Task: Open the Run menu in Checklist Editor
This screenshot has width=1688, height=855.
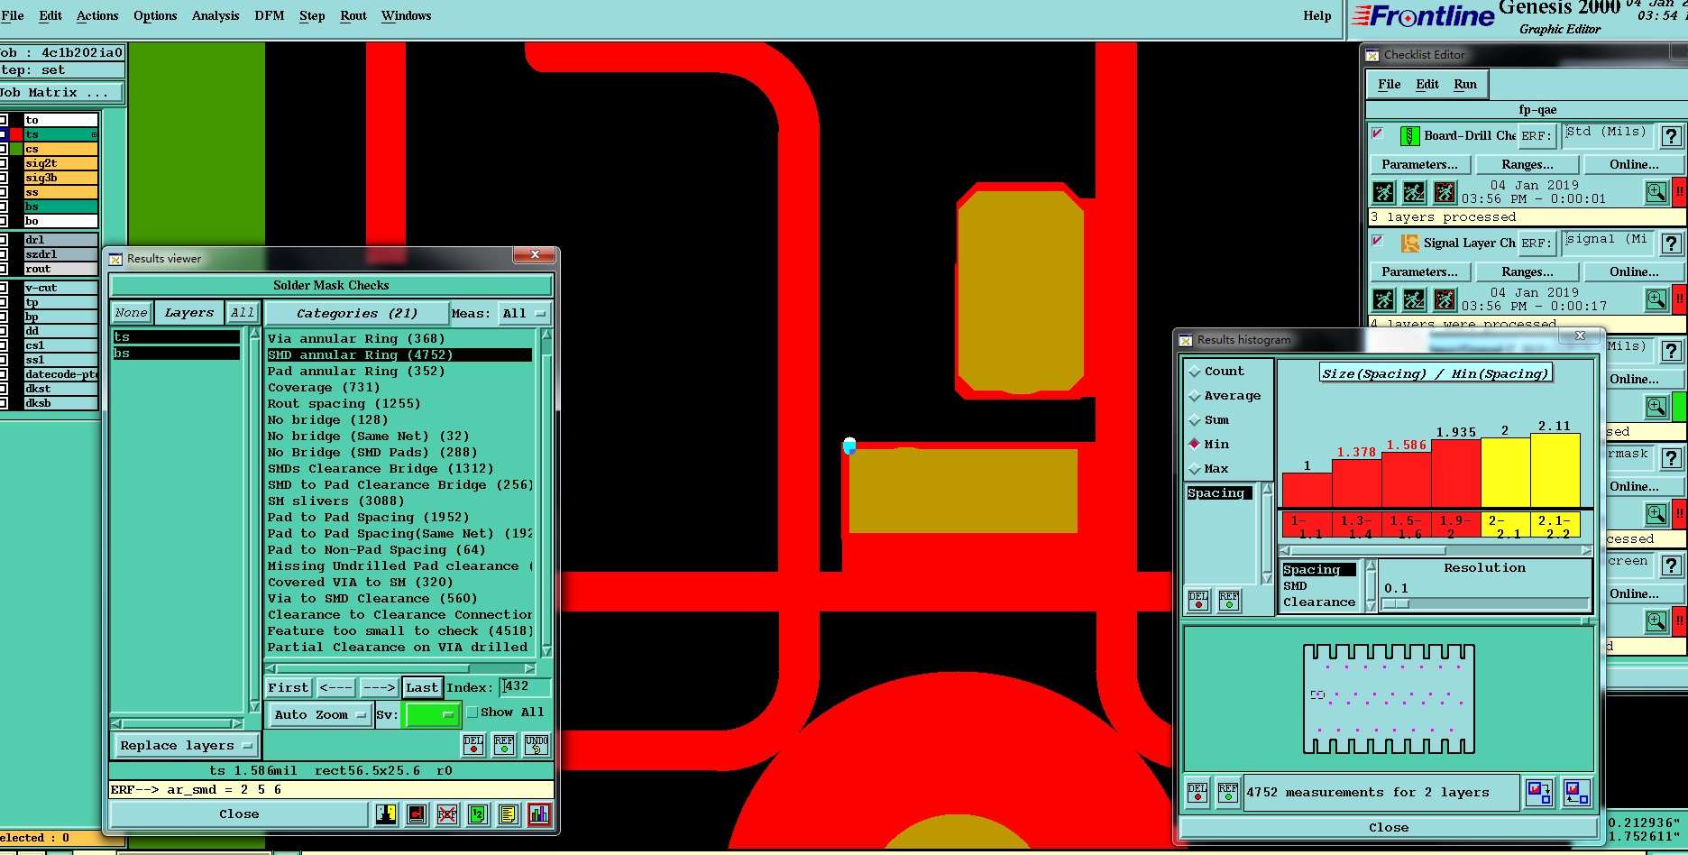Action: 1465,84
